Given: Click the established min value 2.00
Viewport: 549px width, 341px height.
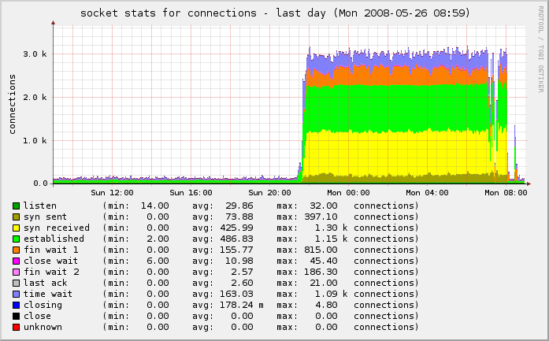Looking at the screenshot, I should tap(158, 239).
